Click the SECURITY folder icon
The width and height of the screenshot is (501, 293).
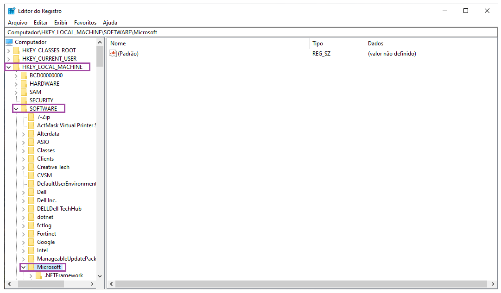24,100
